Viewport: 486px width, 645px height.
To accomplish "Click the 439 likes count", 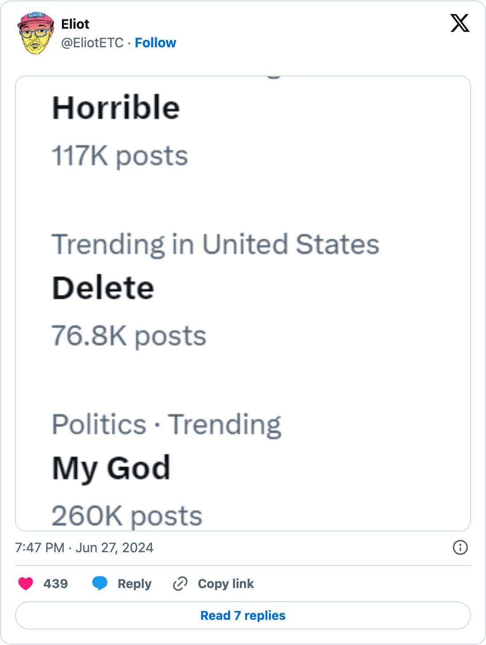I will [x=56, y=584].
